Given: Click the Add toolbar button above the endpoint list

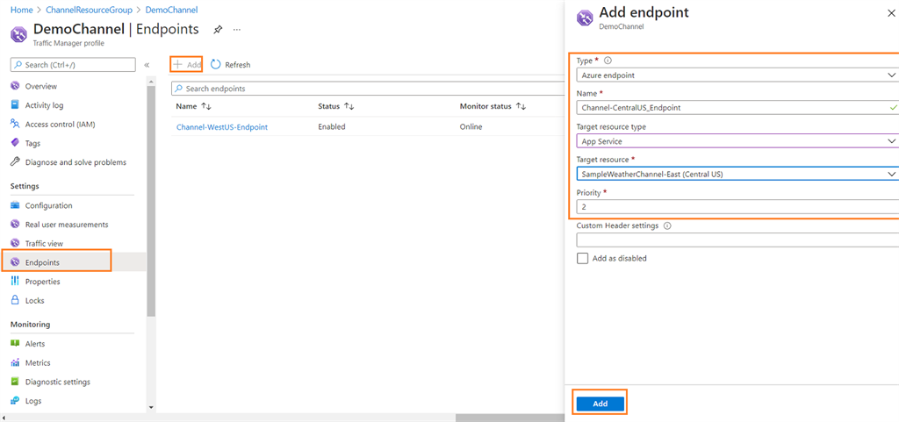Looking at the screenshot, I should [x=187, y=65].
